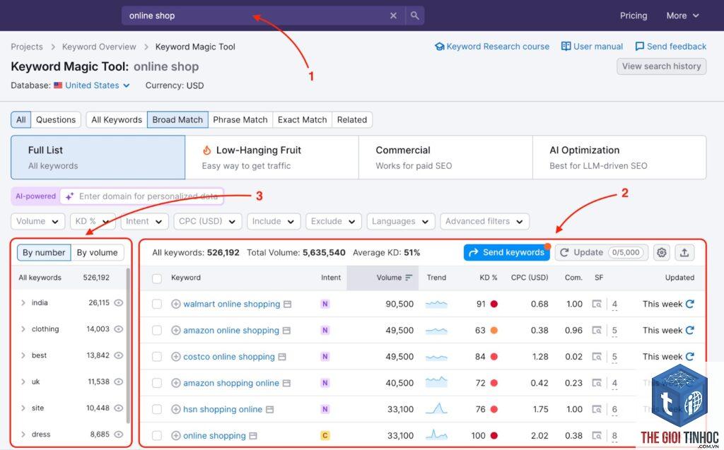Click the Send keywords button
The image size is (724, 450).
click(x=506, y=252)
